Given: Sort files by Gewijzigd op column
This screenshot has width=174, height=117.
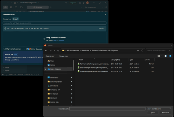Looking at the screenshot, I should click(x=115, y=60).
